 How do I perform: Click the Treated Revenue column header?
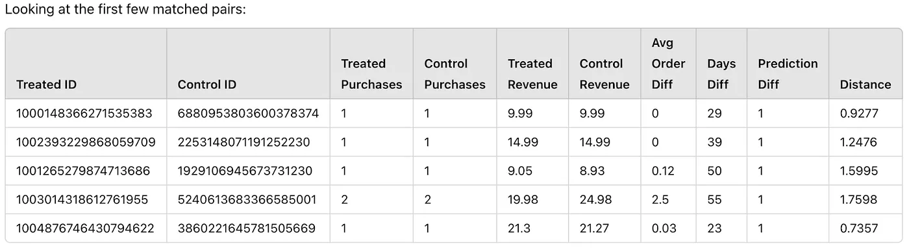[532, 74]
